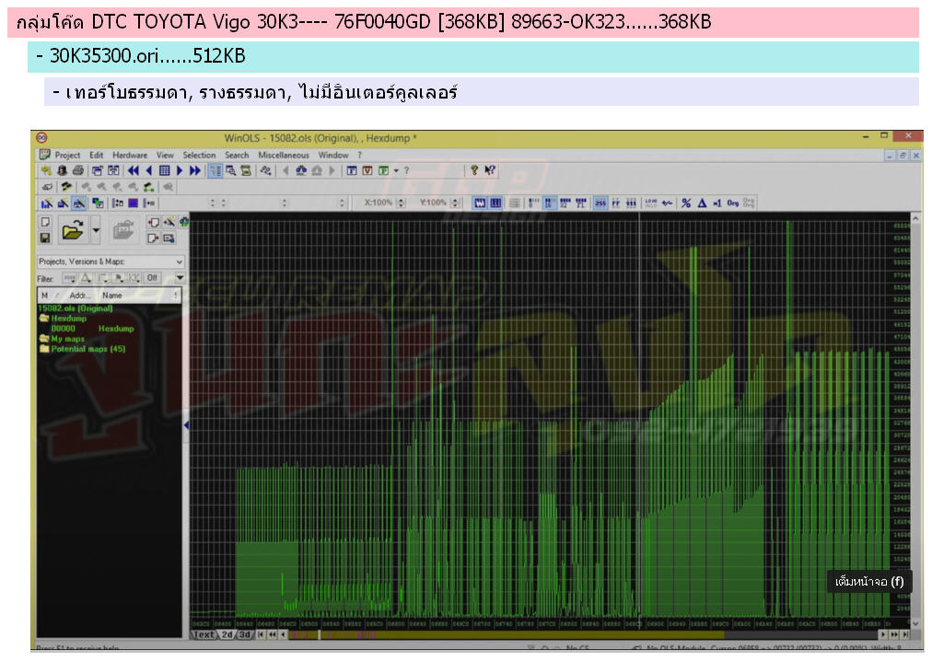Viewport: 932px width, 662px height.
Task: Click the bar chart edit icon
Action: click(46, 203)
